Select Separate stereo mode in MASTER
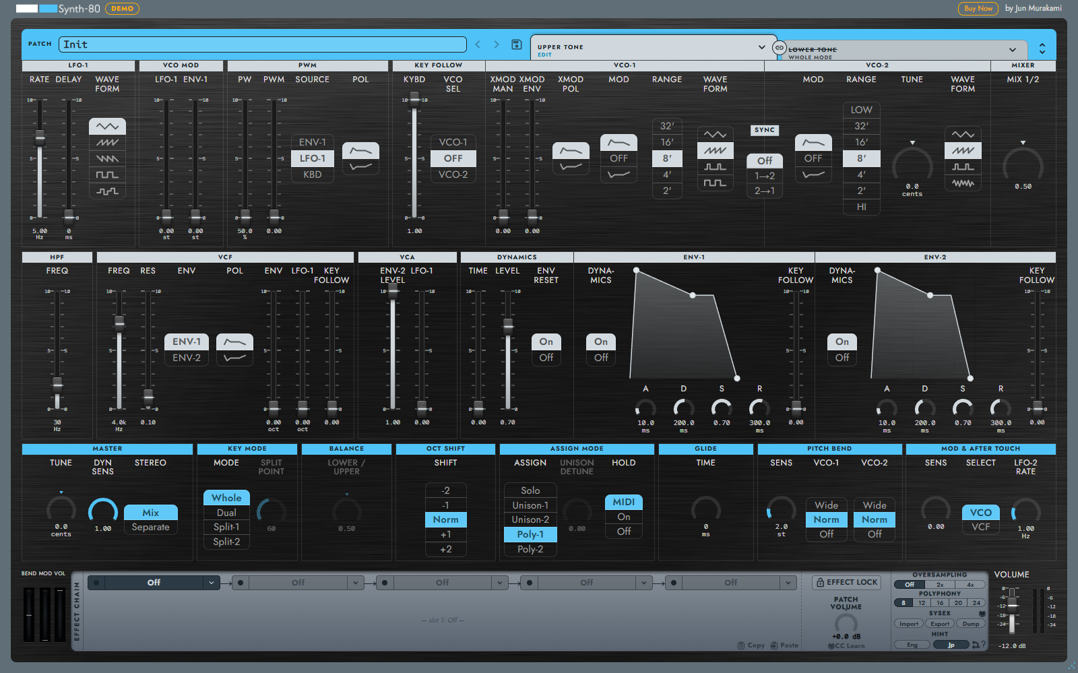Viewport: 1078px width, 673px height. (151, 527)
